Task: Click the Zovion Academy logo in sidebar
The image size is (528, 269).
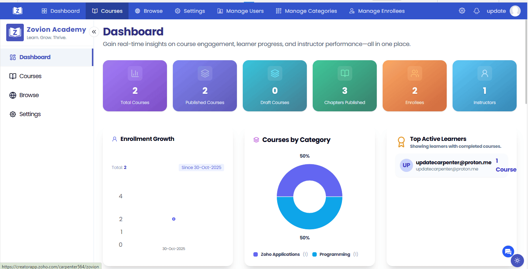Action: [x=15, y=32]
